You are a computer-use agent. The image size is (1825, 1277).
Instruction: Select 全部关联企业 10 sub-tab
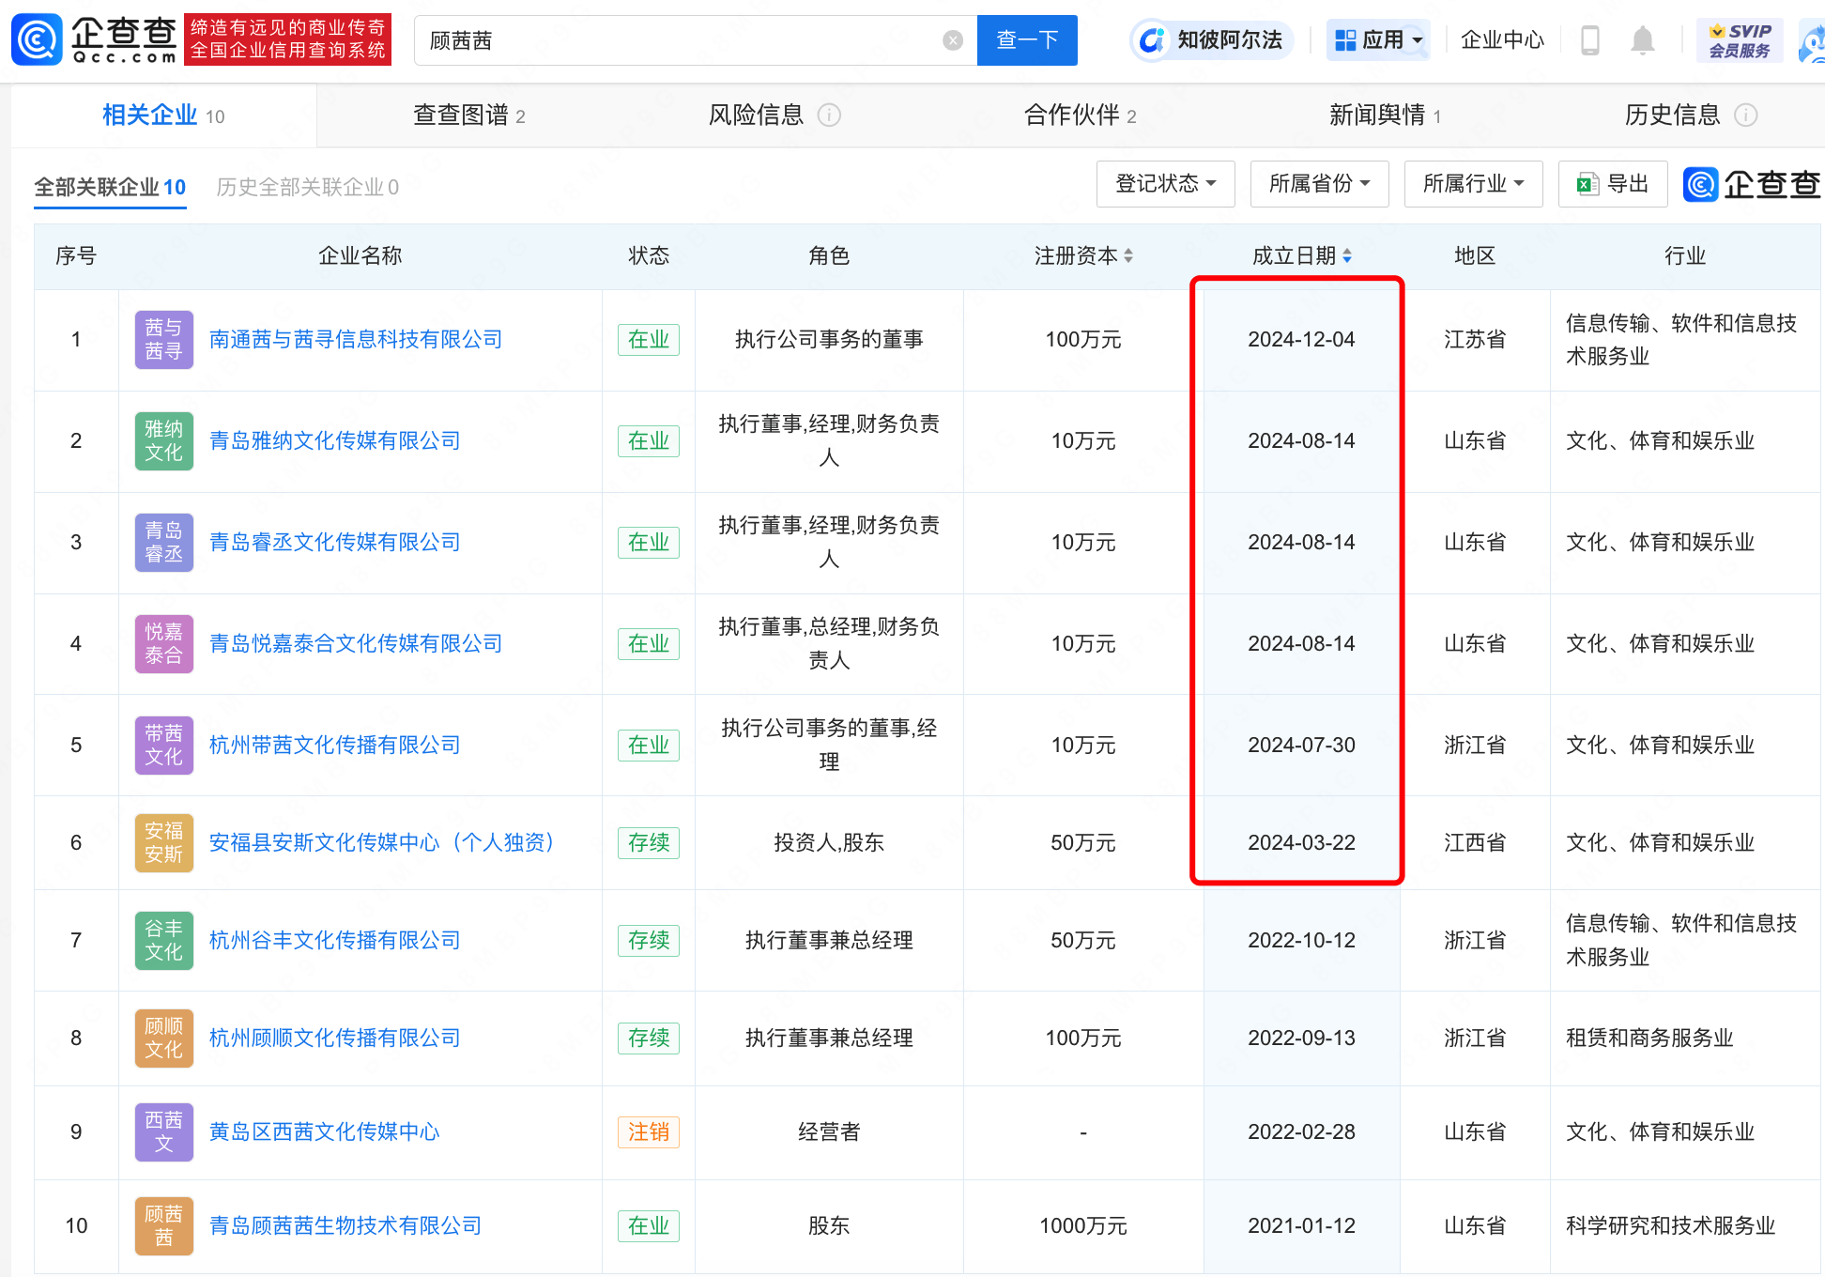(110, 187)
